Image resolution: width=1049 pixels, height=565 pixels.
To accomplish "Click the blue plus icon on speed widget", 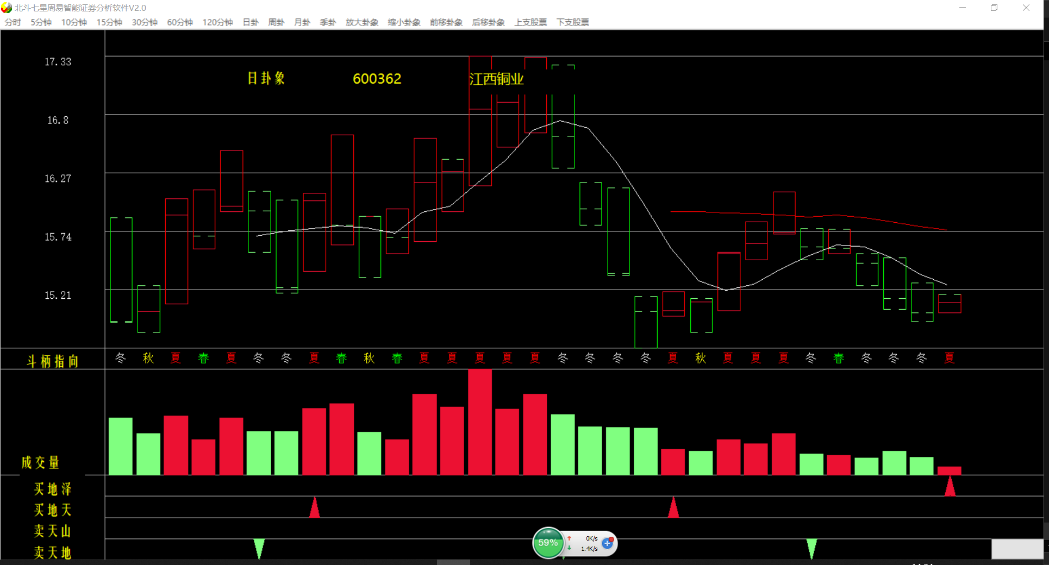I will 607,543.
